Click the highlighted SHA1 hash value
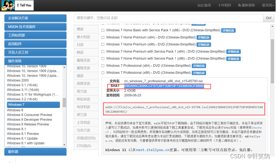The image size is (276, 163). pos(164,86)
